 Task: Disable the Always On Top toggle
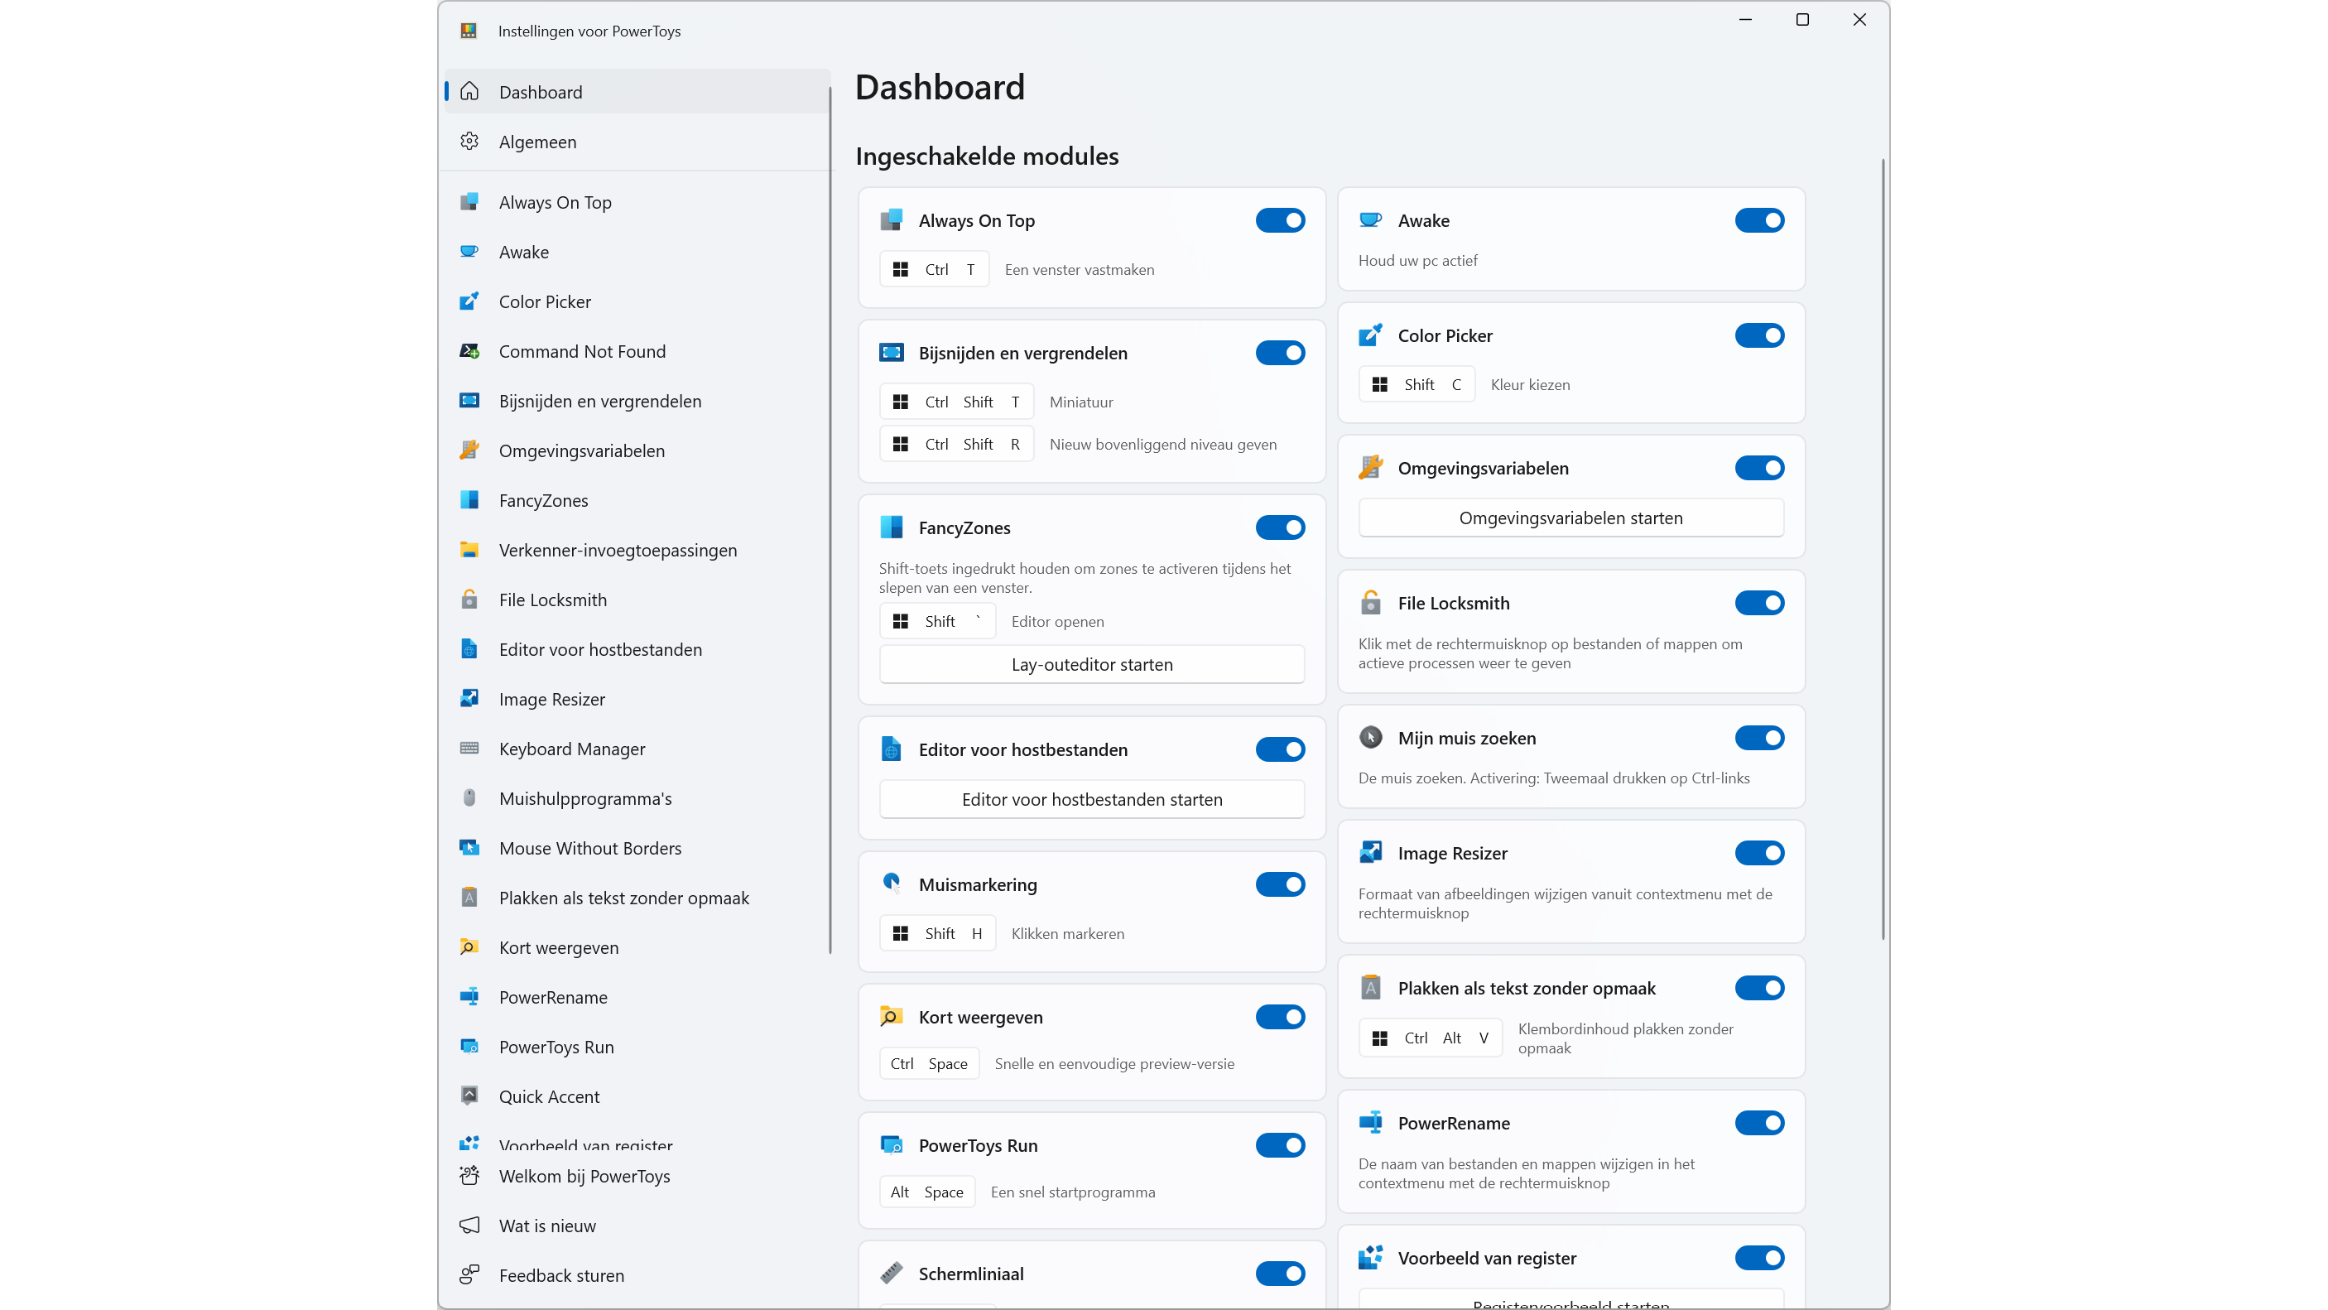click(x=1280, y=220)
